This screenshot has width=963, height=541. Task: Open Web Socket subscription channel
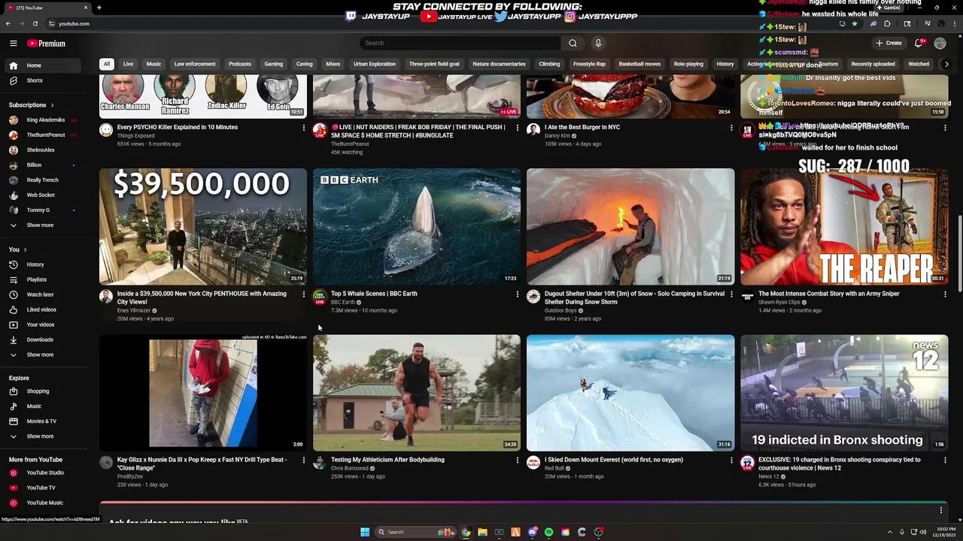44,195
